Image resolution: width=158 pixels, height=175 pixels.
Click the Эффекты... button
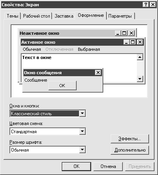click(x=130, y=139)
